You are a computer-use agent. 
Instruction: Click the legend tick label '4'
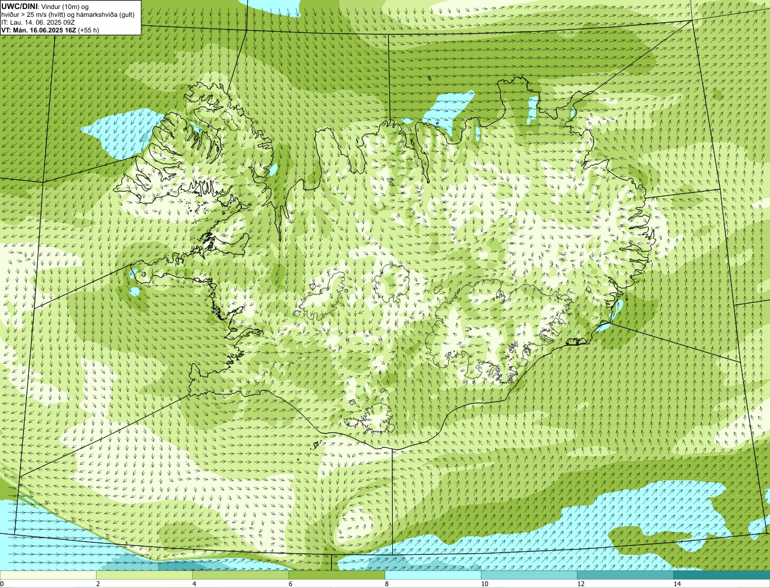point(194,584)
